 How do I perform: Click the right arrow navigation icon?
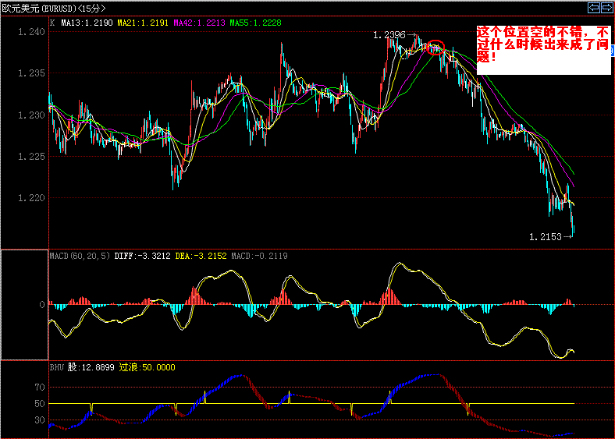[x=606, y=8]
